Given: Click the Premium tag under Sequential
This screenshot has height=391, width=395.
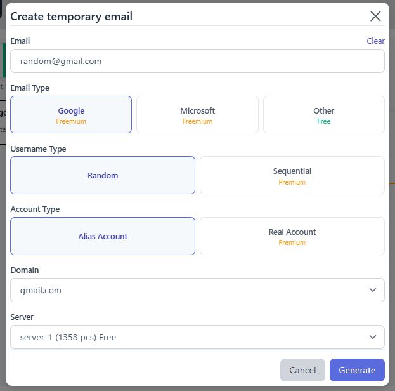Looking at the screenshot, I should tap(292, 182).
